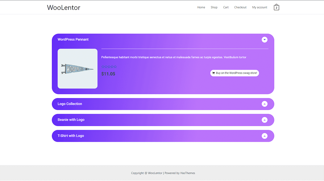The image size is (324, 181).
Task: Open the Shop page from the navigation
Action: pos(214,7)
